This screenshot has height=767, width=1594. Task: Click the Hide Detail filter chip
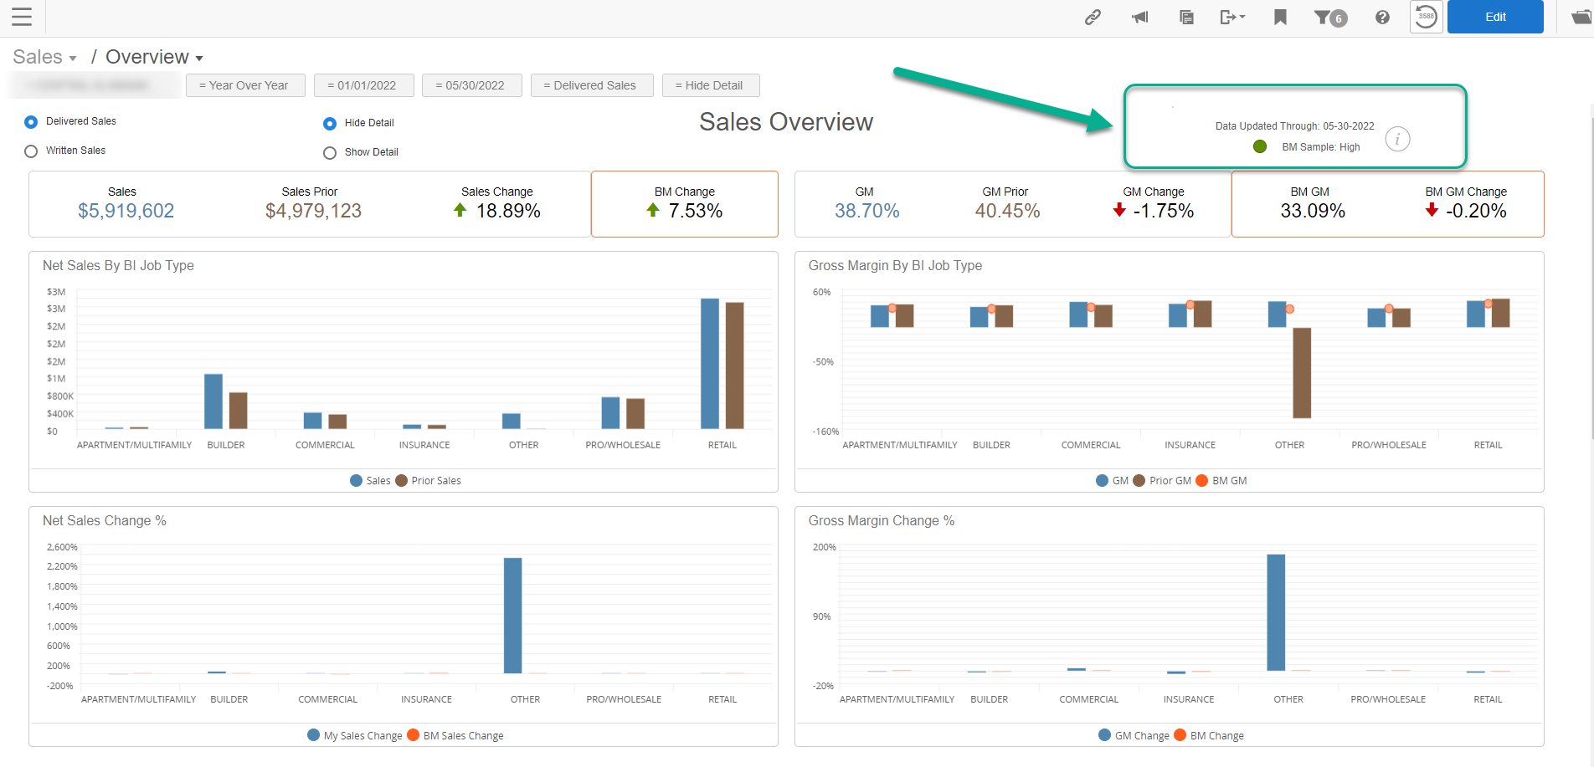tap(711, 85)
